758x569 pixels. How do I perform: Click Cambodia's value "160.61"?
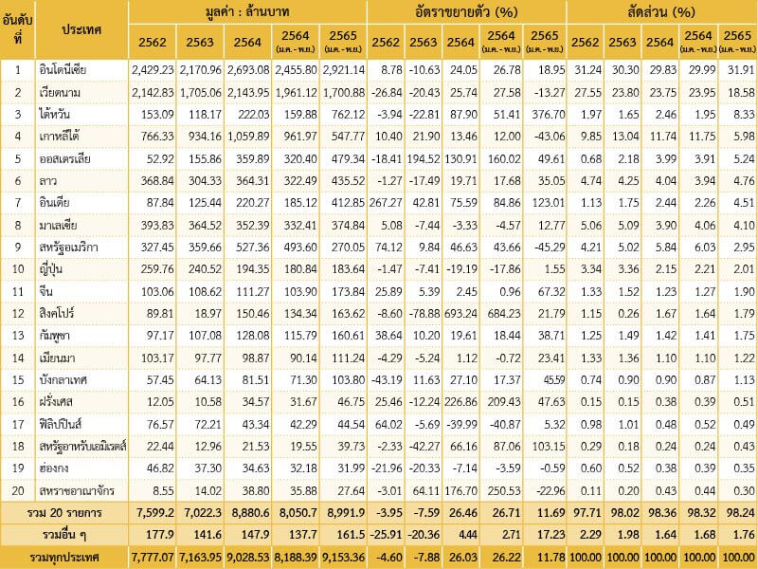click(x=349, y=336)
